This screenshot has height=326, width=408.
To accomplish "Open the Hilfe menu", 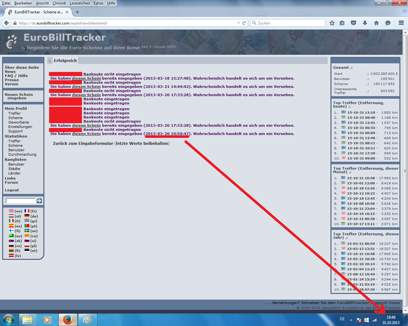I will coord(111,3).
